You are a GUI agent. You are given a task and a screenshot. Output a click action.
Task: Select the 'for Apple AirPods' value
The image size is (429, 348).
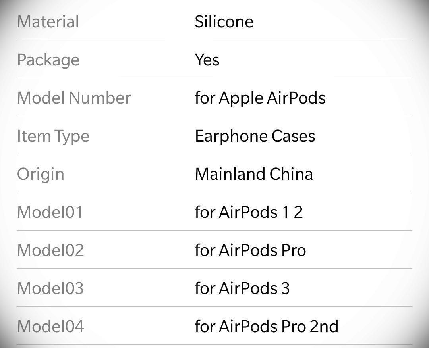click(x=260, y=98)
